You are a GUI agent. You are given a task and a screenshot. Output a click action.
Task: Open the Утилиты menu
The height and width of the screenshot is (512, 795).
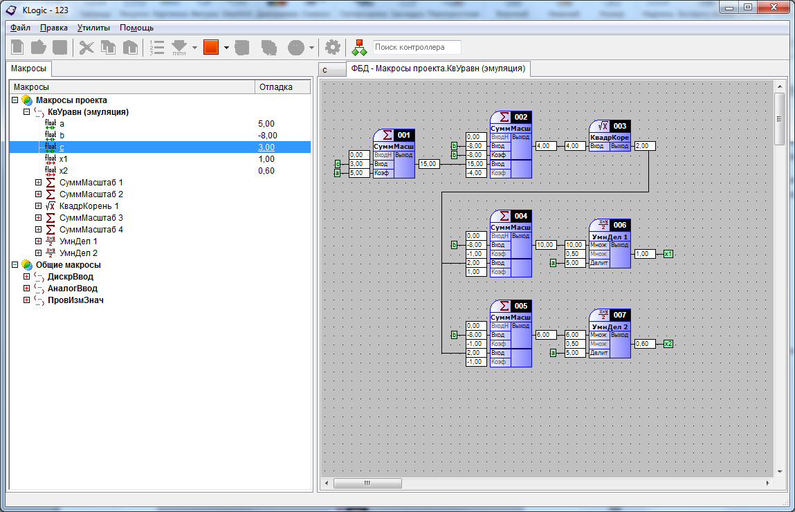pos(93,28)
